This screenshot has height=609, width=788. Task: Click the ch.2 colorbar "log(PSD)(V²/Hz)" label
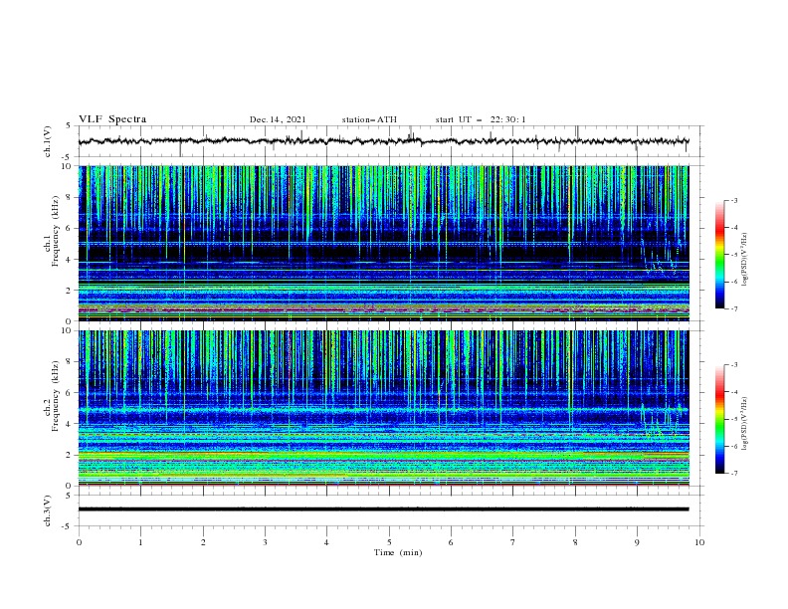point(744,424)
